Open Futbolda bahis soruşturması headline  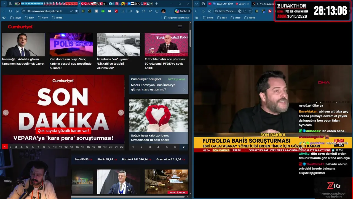pyautogui.click(x=165, y=64)
